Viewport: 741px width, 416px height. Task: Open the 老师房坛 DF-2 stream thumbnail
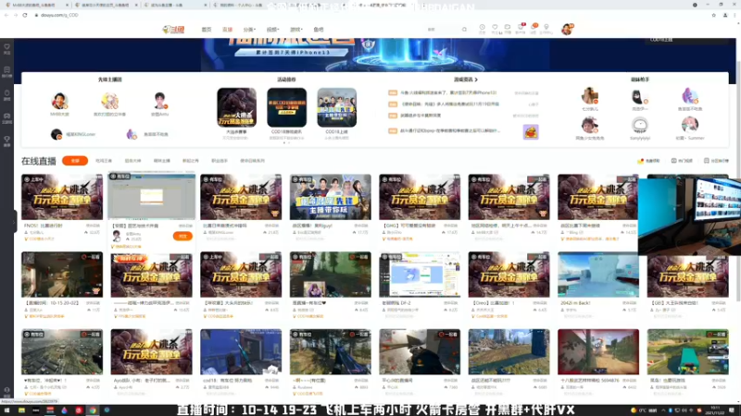tap(420, 275)
